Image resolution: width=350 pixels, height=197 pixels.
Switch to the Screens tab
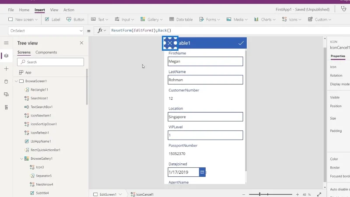point(24,52)
